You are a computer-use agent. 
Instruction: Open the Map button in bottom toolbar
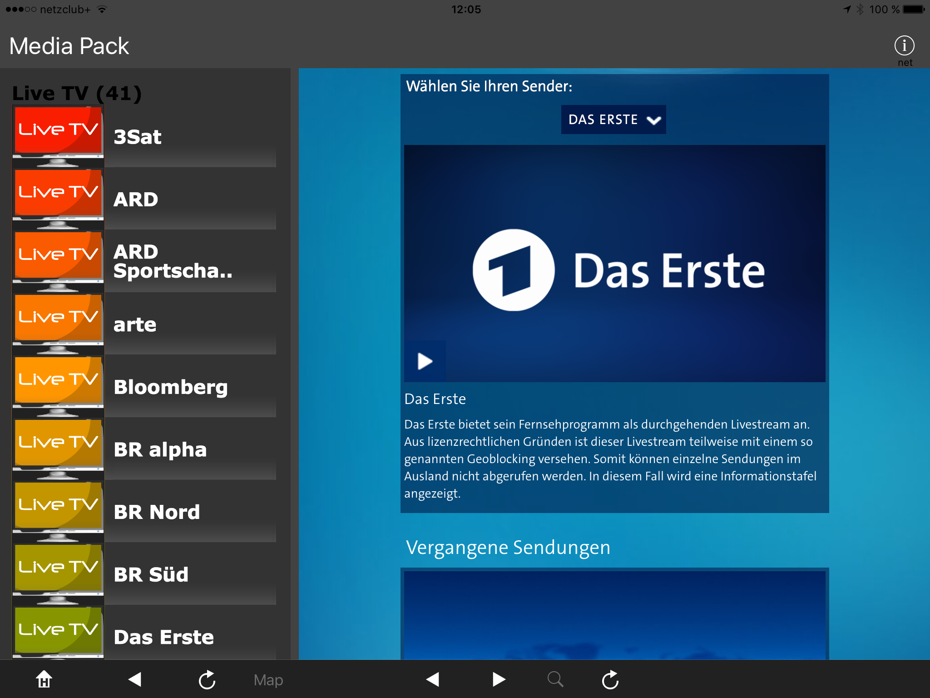coord(268,680)
